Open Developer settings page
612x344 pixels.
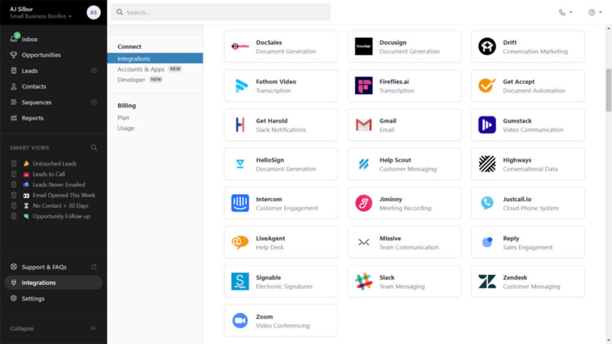tap(131, 79)
